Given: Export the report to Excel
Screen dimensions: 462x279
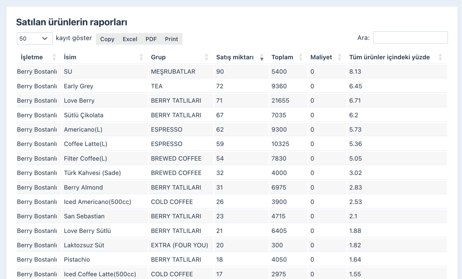Looking at the screenshot, I should 130,39.
